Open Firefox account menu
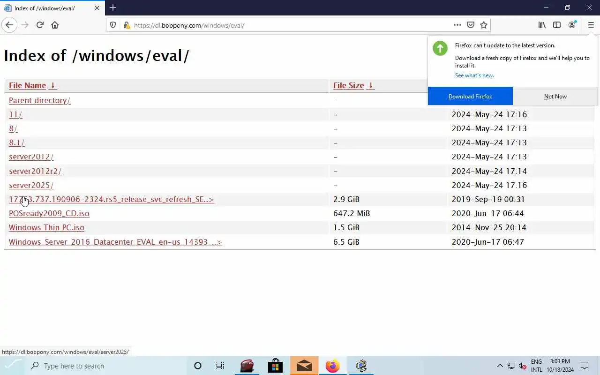Screen dimensions: 600x375 [x=572, y=25]
